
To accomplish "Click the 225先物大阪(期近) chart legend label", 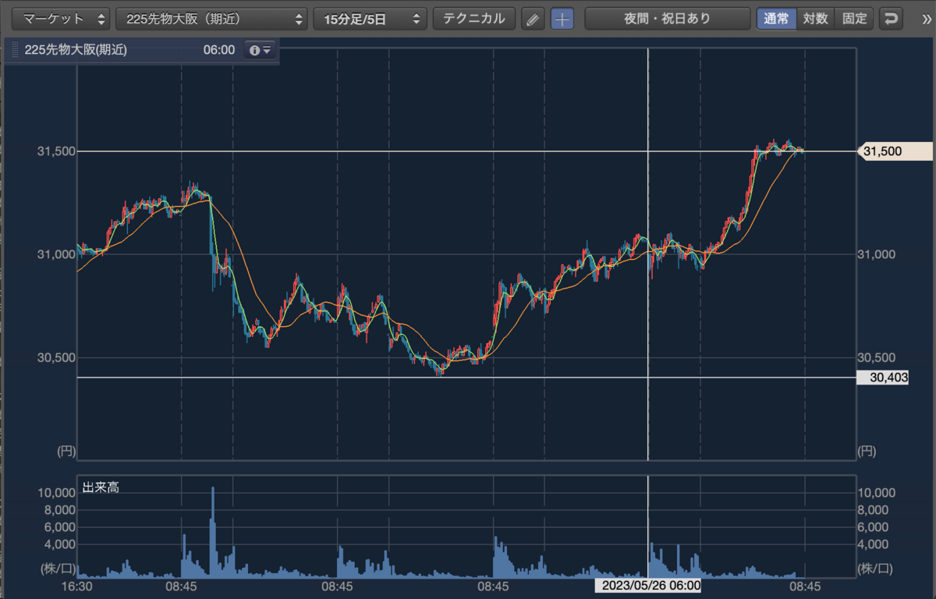I will (75, 50).
